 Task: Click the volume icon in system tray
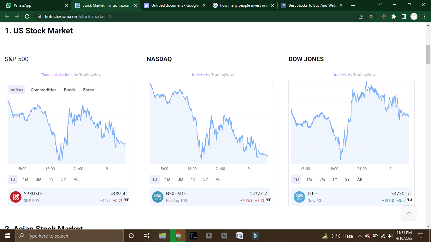(x=390, y=236)
